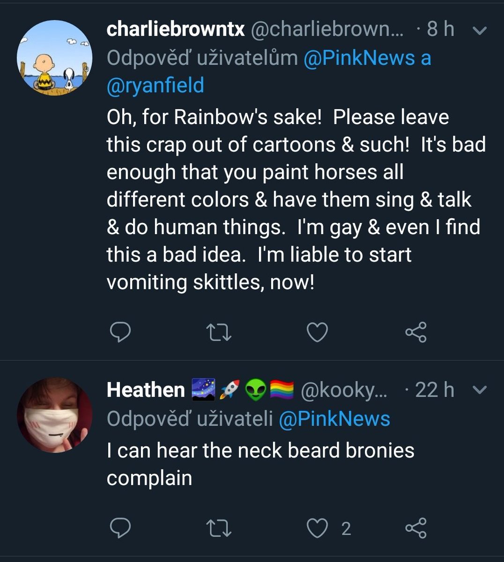504x562 pixels.
Task: Share Heathen's tweet
Action: click(x=415, y=528)
